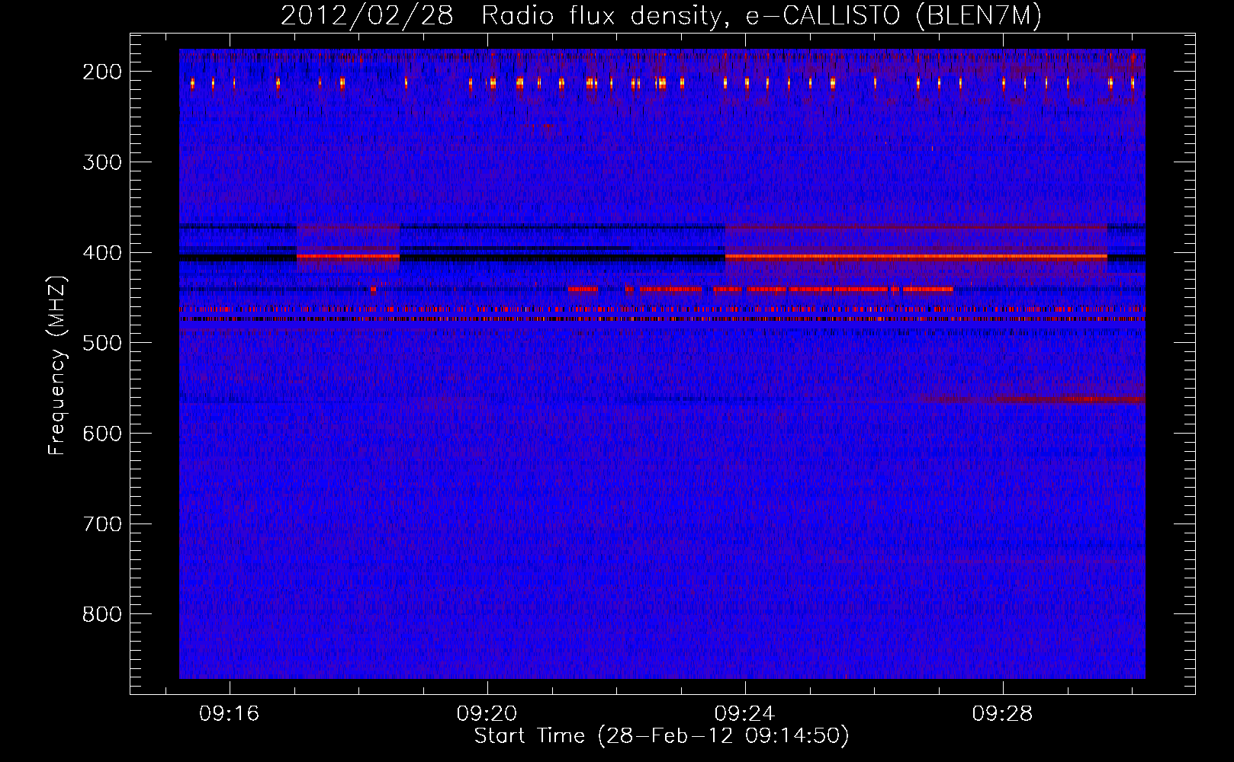Click the 09:16 time tick label
Screen dimensions: 1234x762
click(230, 714)
